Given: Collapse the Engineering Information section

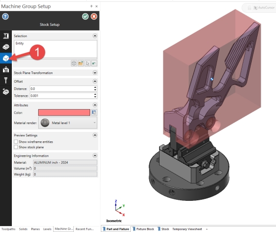Looking at the screenshot, I should (95, 156).
